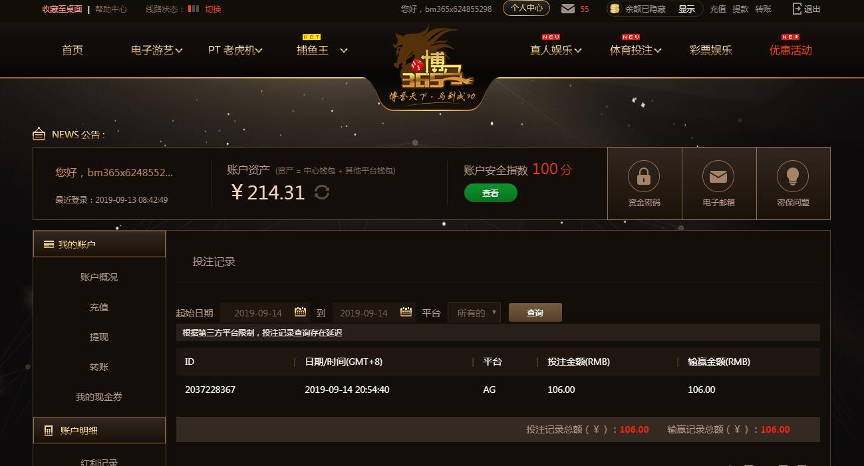
Task: Expand the 体育投注 menu
Action: (x=636, y=50)
